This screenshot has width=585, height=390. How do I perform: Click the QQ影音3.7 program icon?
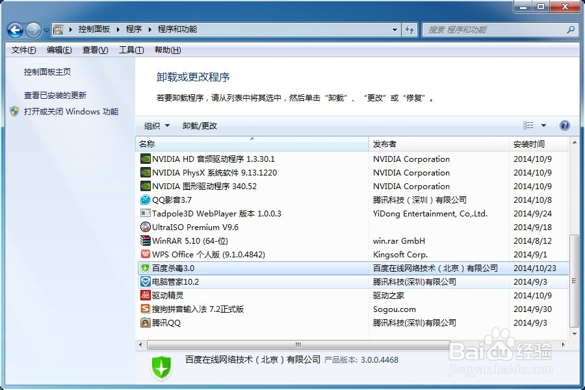[x=145, y=200]
